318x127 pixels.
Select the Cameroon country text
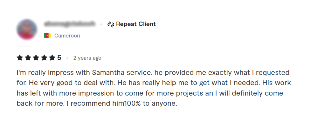tap(67, 36)
